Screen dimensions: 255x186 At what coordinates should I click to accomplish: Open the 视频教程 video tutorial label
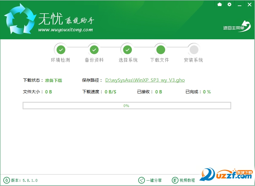pos(187,180)
